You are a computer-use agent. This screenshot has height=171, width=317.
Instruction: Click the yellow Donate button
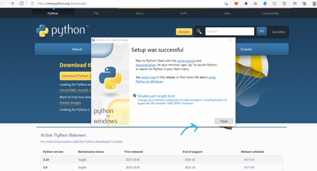click(184, 32)
